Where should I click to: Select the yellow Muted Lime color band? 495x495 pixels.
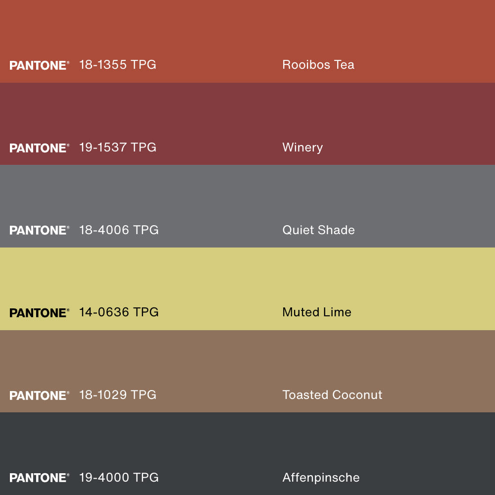point(247,276)
